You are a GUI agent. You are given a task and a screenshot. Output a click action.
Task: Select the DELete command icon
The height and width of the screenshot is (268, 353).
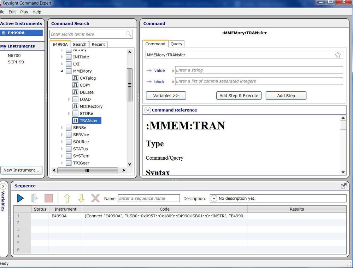[x=75, y=92]
